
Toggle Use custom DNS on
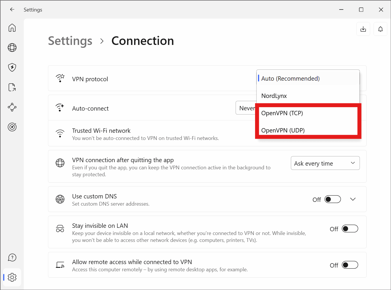(x=333, y=199)
